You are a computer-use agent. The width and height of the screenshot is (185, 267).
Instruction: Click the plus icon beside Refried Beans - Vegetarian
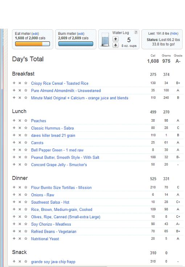pyautogui.click(x=14, y=231)
